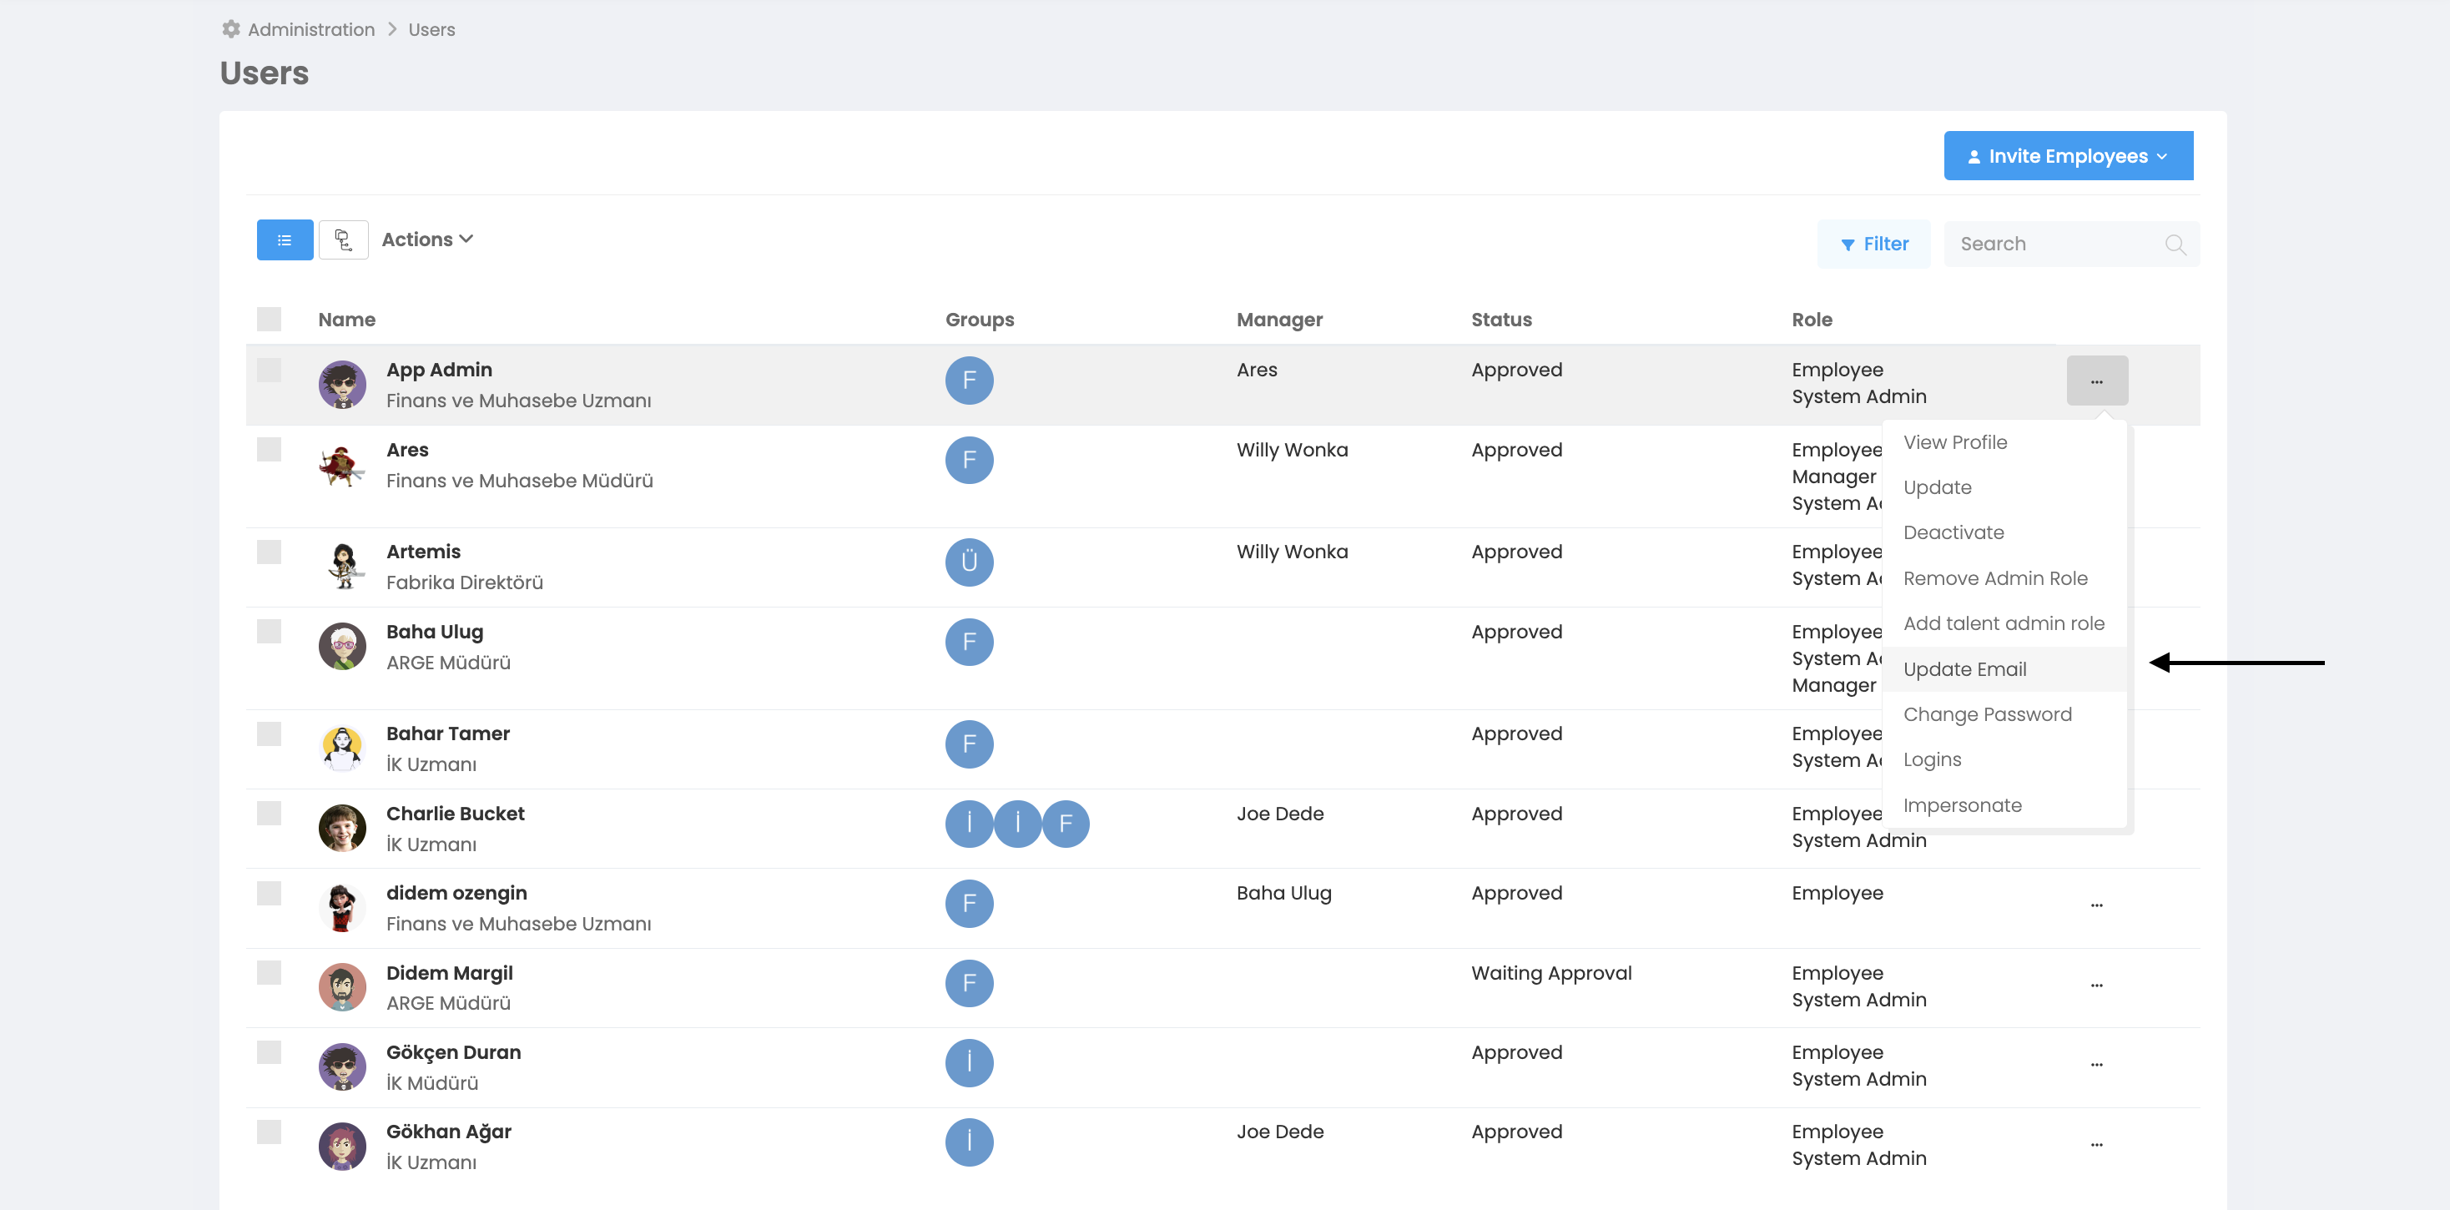Click App Admin's more options button

point(2096,381)
